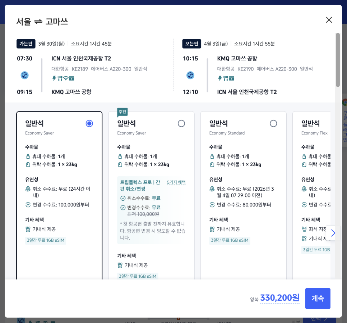Click the in-flight meal icon for KE2190
Viewport: 347px width, 323px height.
226,78
